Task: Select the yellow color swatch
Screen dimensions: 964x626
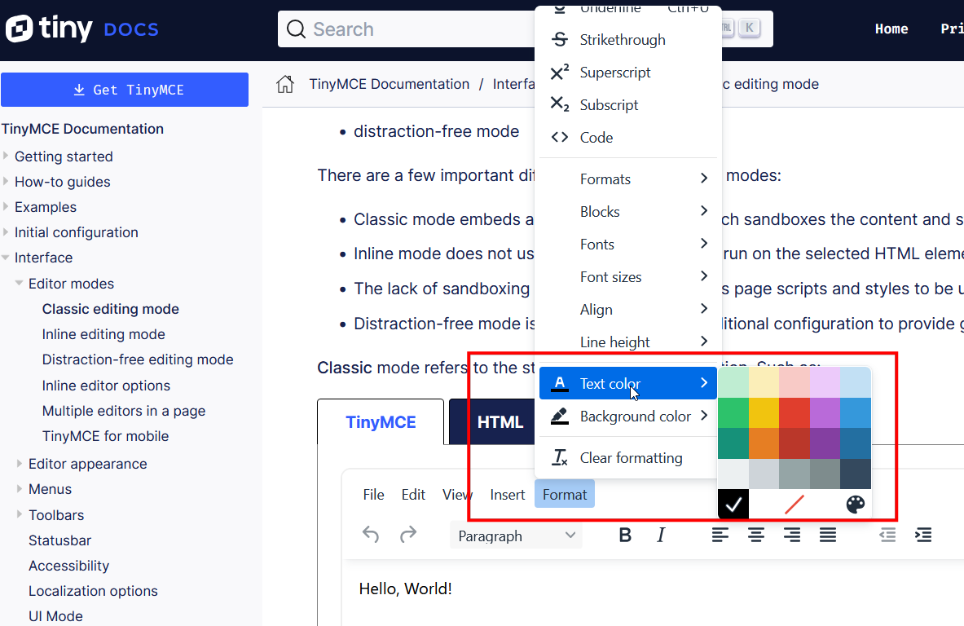Action: click(x=764, y=412)
